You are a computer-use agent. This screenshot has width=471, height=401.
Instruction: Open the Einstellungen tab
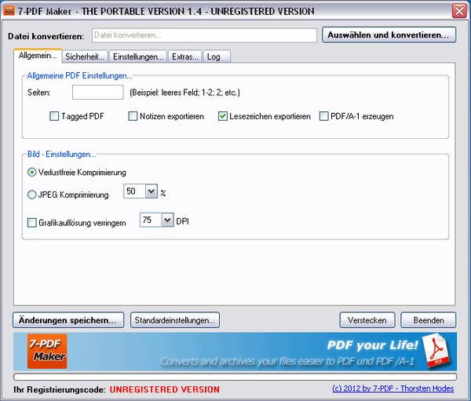pos(138,57)
